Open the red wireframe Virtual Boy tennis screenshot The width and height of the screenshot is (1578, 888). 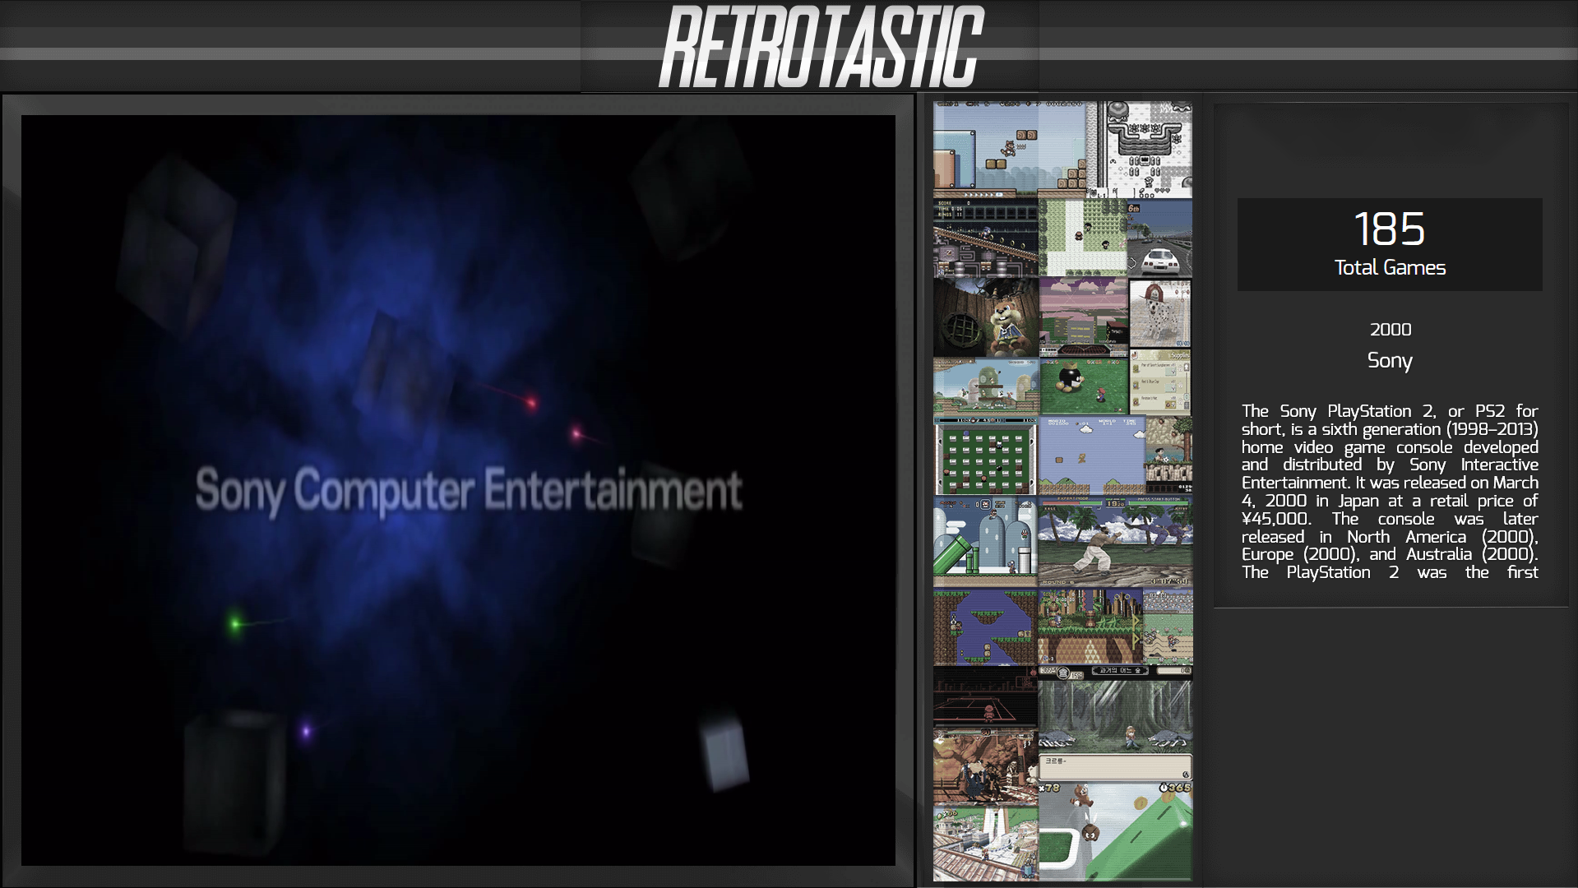coord(985,697)
